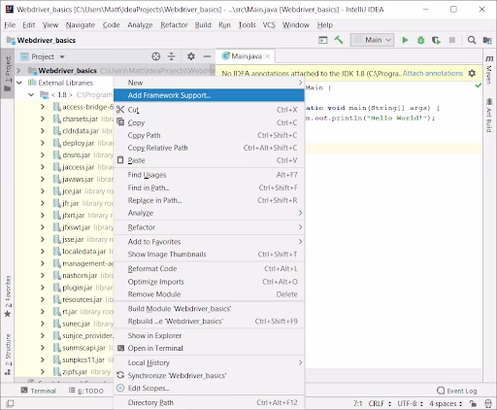Select Copy Path from the context menu

(x=209, y=135)
